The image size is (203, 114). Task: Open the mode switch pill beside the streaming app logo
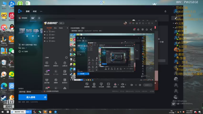tap(62, 23)
